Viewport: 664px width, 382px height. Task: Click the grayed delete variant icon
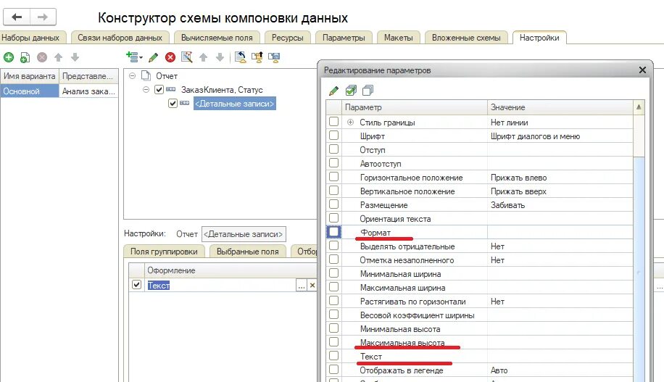pyautogui.click(x=42, y=57)
